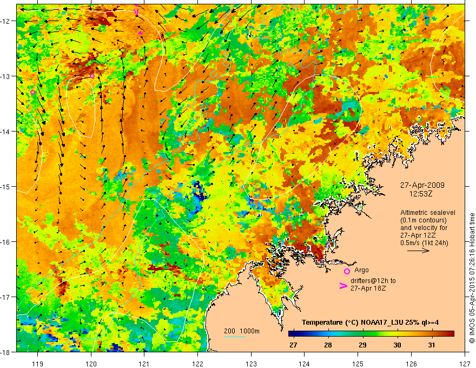Image resolution: width=476 pixels, height=368 pixels.
Task: Click latitude axis label -12
Action: pos(6,21)
